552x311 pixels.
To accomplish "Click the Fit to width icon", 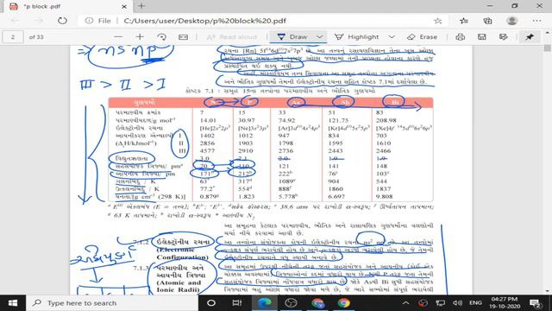I will click(184, 36).
